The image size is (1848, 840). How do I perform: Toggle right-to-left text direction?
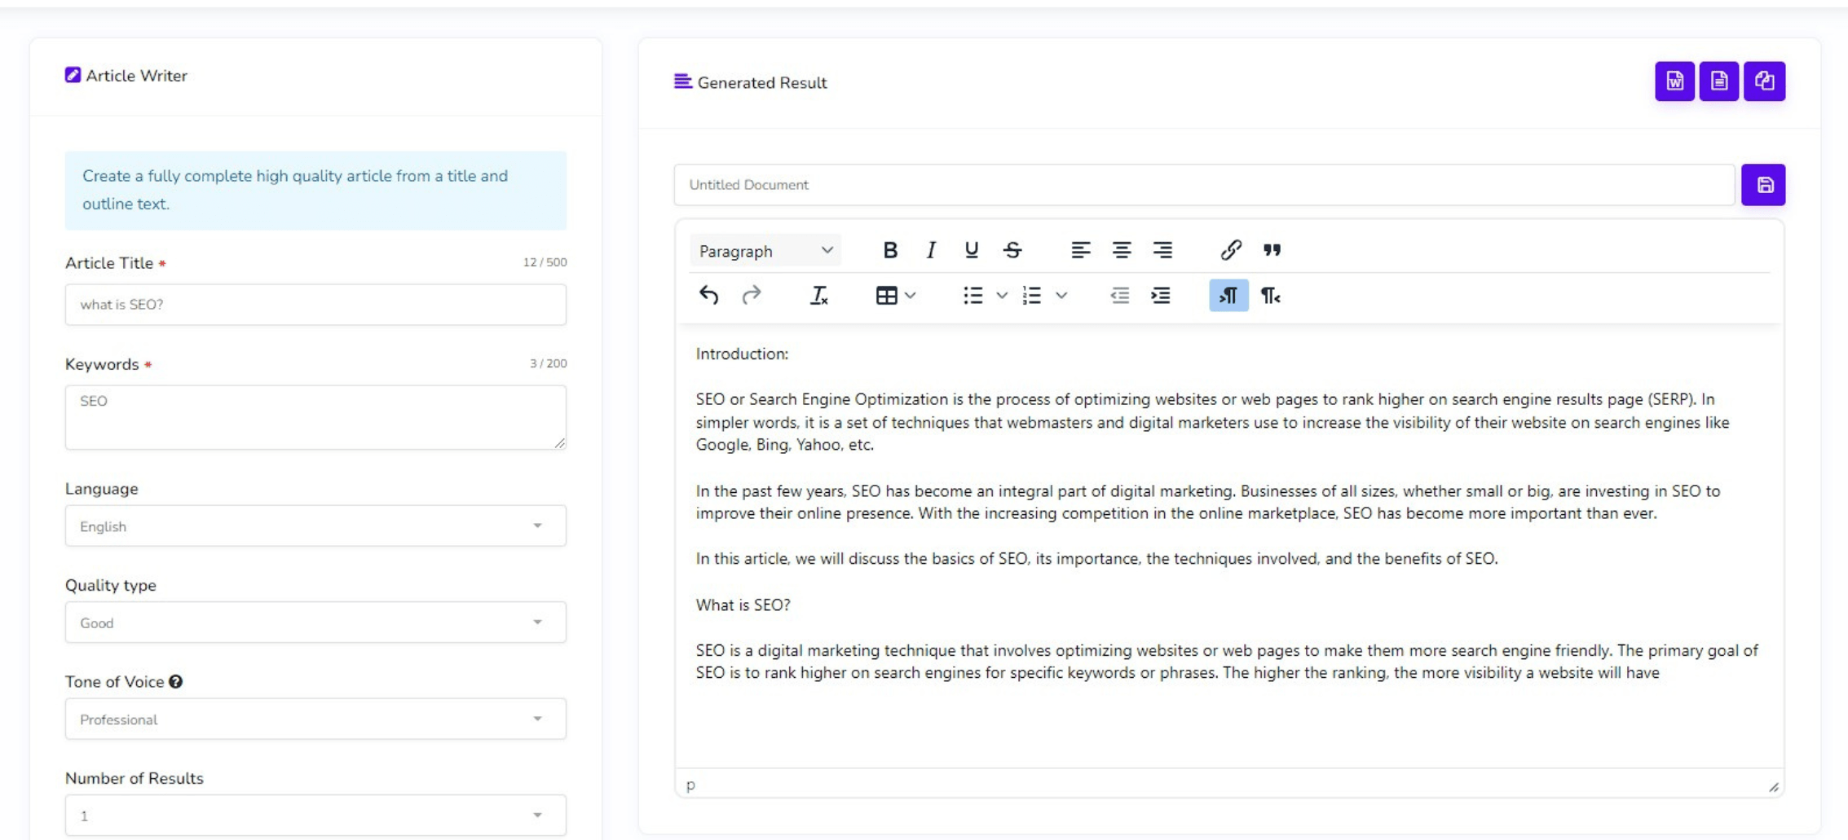[x=1270, y=296]
